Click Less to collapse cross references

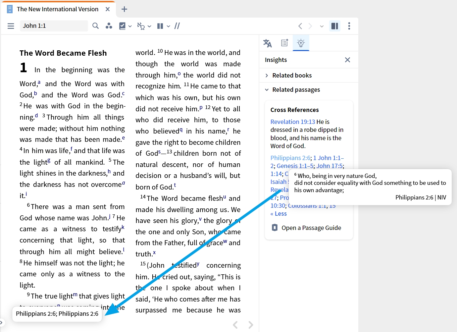[279, 213]
